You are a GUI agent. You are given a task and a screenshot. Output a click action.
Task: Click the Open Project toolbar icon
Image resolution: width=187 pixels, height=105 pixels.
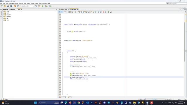pyautogui.click(x=8, y=6)
